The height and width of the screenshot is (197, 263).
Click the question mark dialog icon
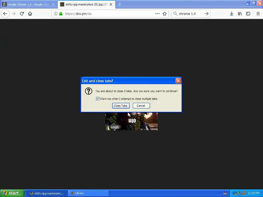pos(89,91)
